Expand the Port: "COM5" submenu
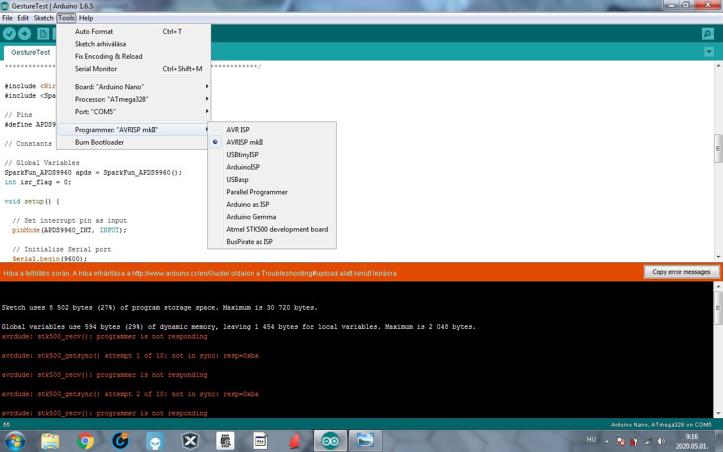The width and height of the screenshot is (723, 452). tap(134, 112)
